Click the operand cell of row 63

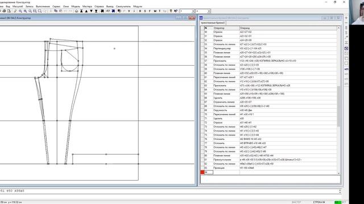(288, 86)
